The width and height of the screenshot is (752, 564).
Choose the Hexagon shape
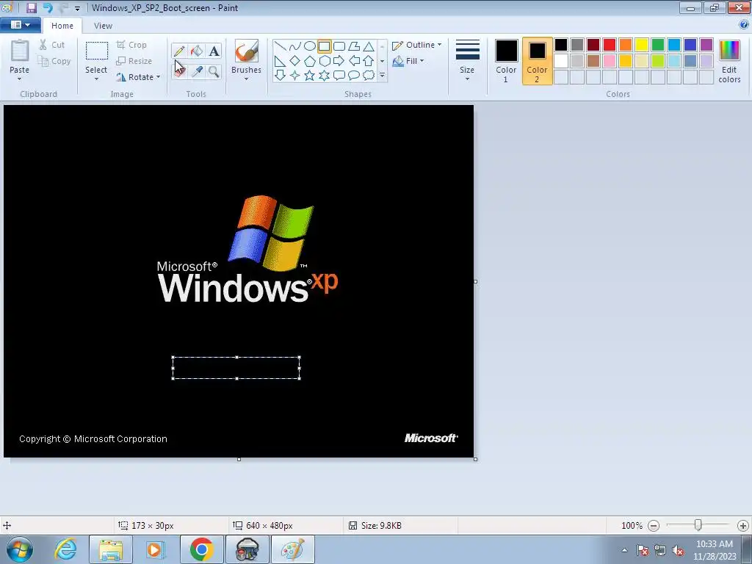point(325,61)
